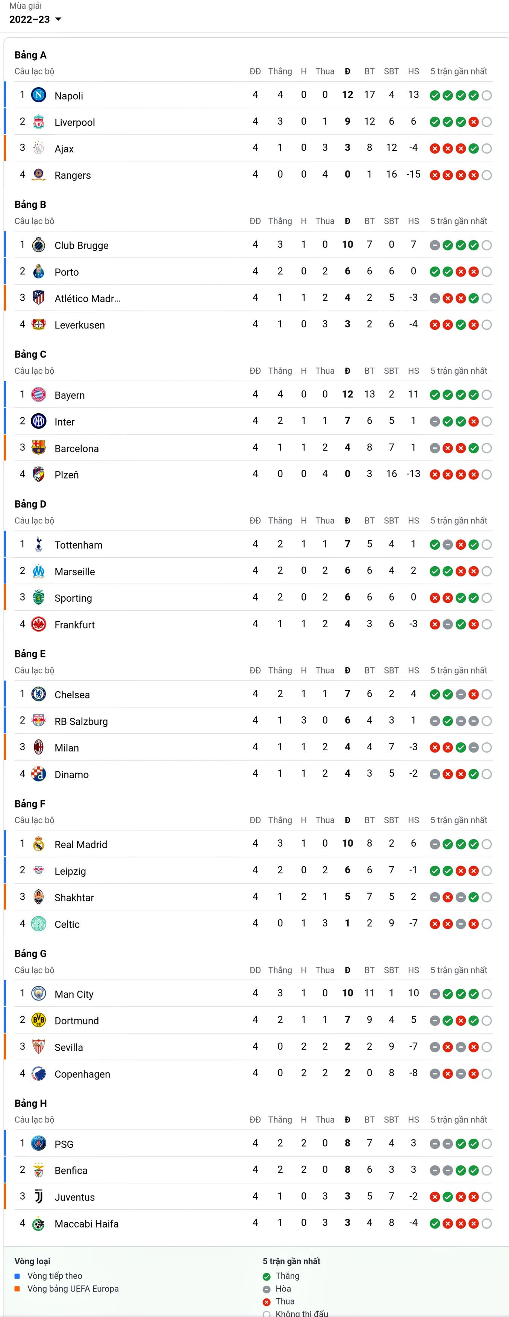Image resolution: width=509 pixels, height=1317 pixels.
Task: Click the Napoli club logo
Action: 39,95
